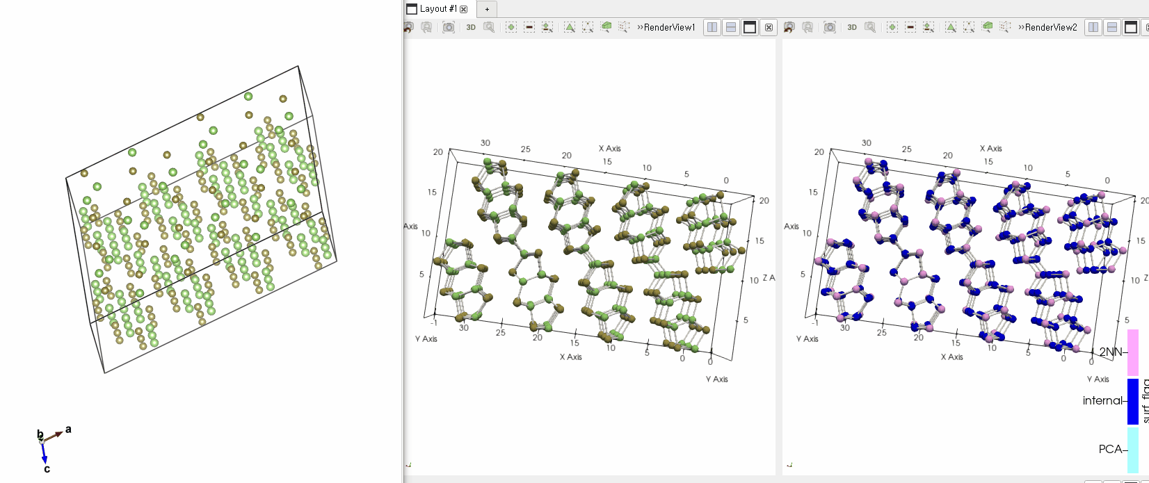Screen dimensions: 1149x483
Task: Click the 'internal' legend label
Action: (x=1102, y=400)
